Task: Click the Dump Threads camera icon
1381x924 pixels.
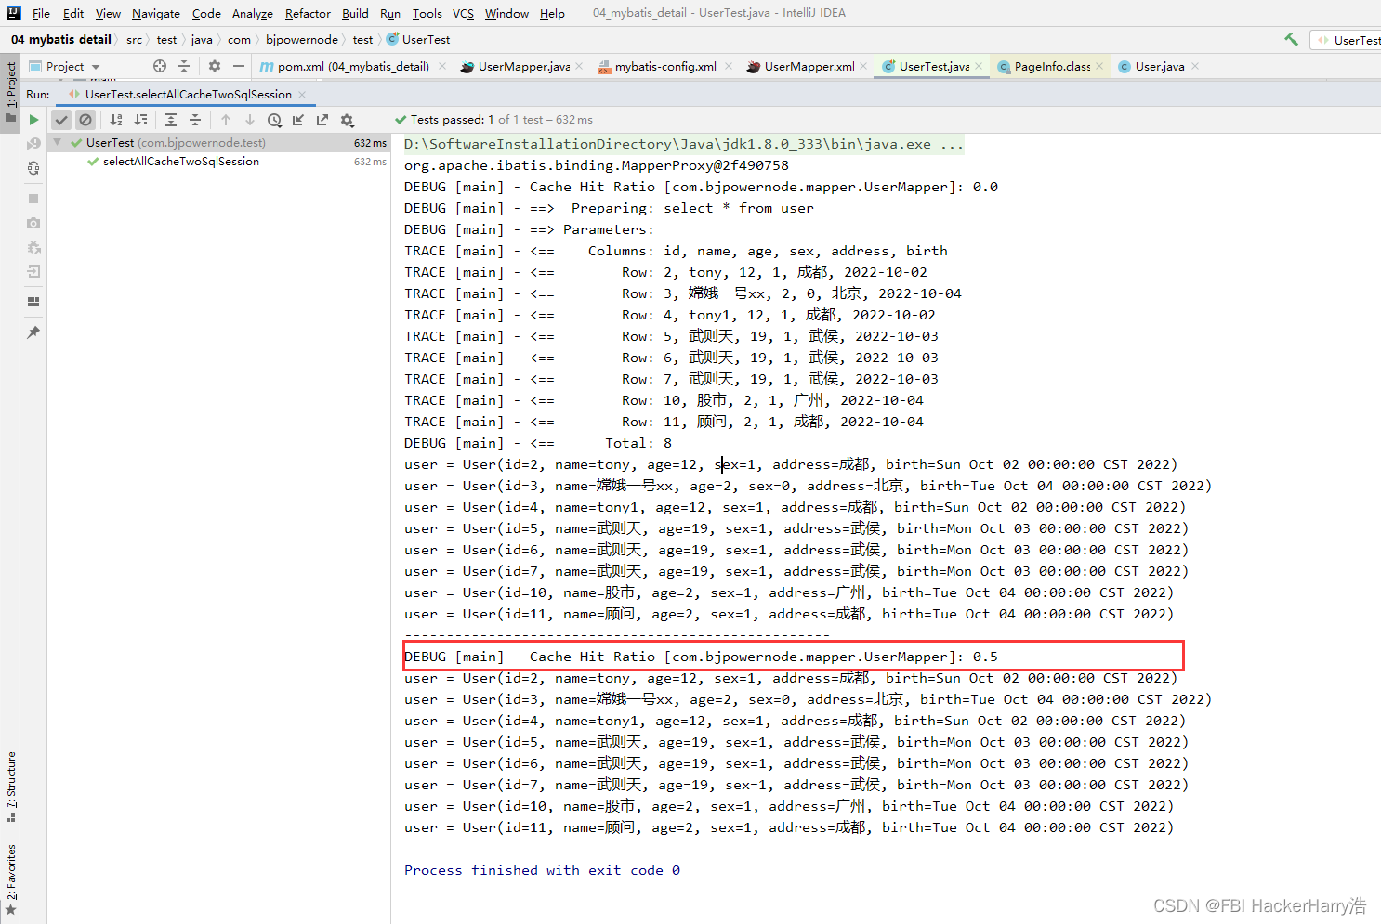Action: [x=33, y=223]
